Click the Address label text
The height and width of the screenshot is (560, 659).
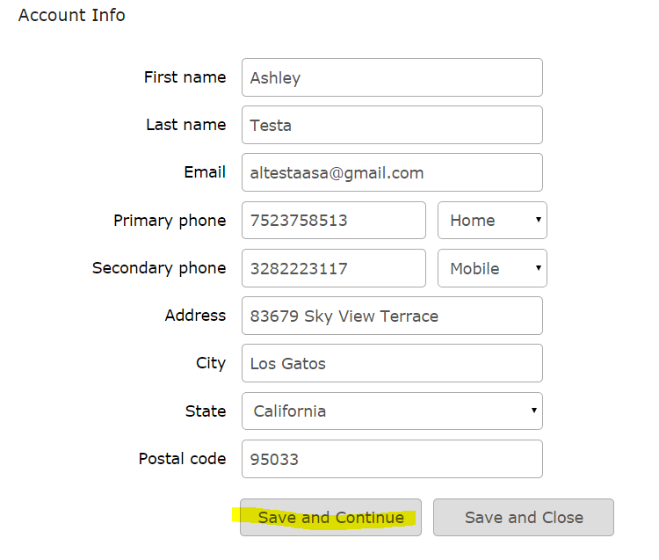point(195,316)
